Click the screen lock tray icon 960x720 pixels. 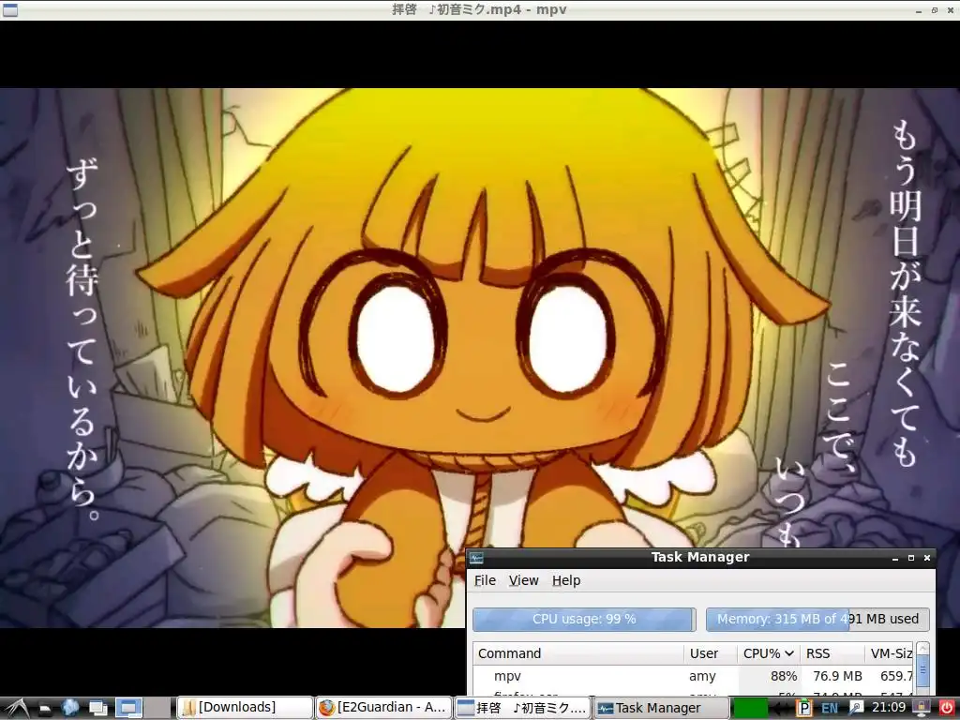(x=922, y=709)
